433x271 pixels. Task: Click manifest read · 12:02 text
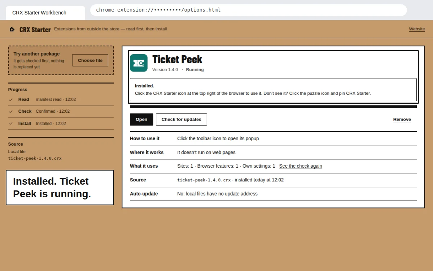pyautogui.click(x=56, y=99)
